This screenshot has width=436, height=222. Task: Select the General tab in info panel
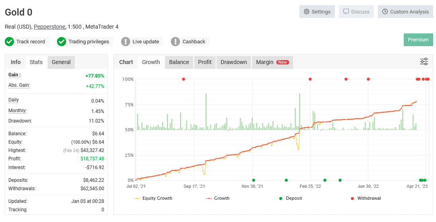(x=61, y=62)
